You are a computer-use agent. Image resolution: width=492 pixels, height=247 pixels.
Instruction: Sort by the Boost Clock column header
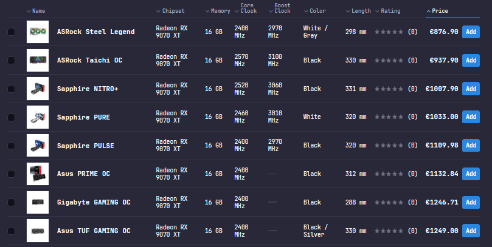tap(280, 8)
